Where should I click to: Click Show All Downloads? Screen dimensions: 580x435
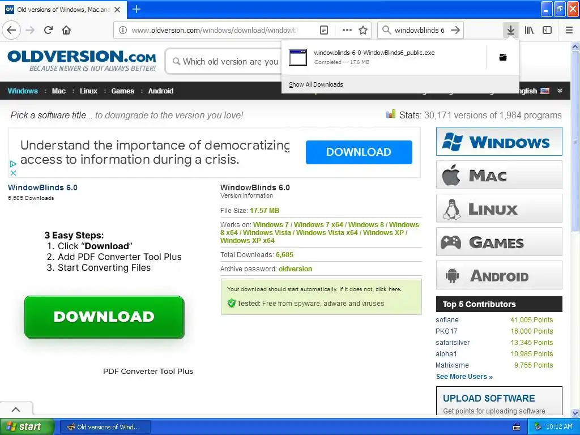(316, 84)
